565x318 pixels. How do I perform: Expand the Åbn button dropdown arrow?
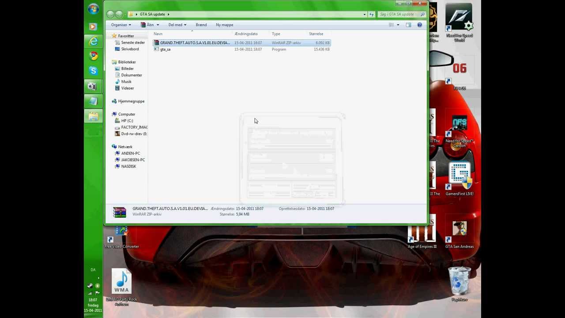158,25
